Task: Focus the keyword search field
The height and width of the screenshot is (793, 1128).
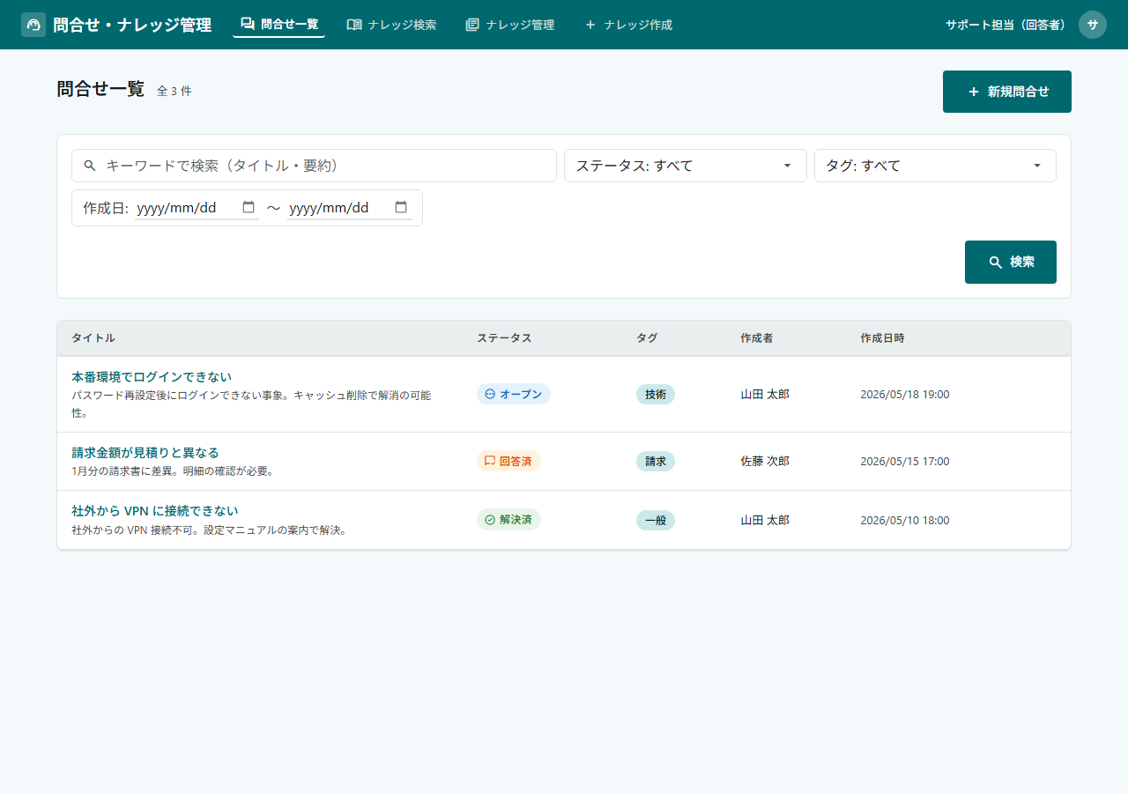Action: [314, 166]
